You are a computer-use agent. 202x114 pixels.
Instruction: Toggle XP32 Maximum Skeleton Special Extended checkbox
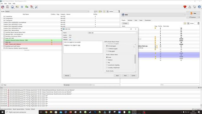(x=4, y=48)
